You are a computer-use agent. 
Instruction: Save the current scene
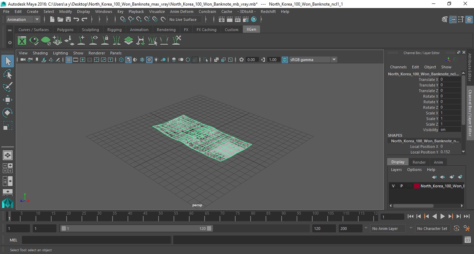(68, 20)
